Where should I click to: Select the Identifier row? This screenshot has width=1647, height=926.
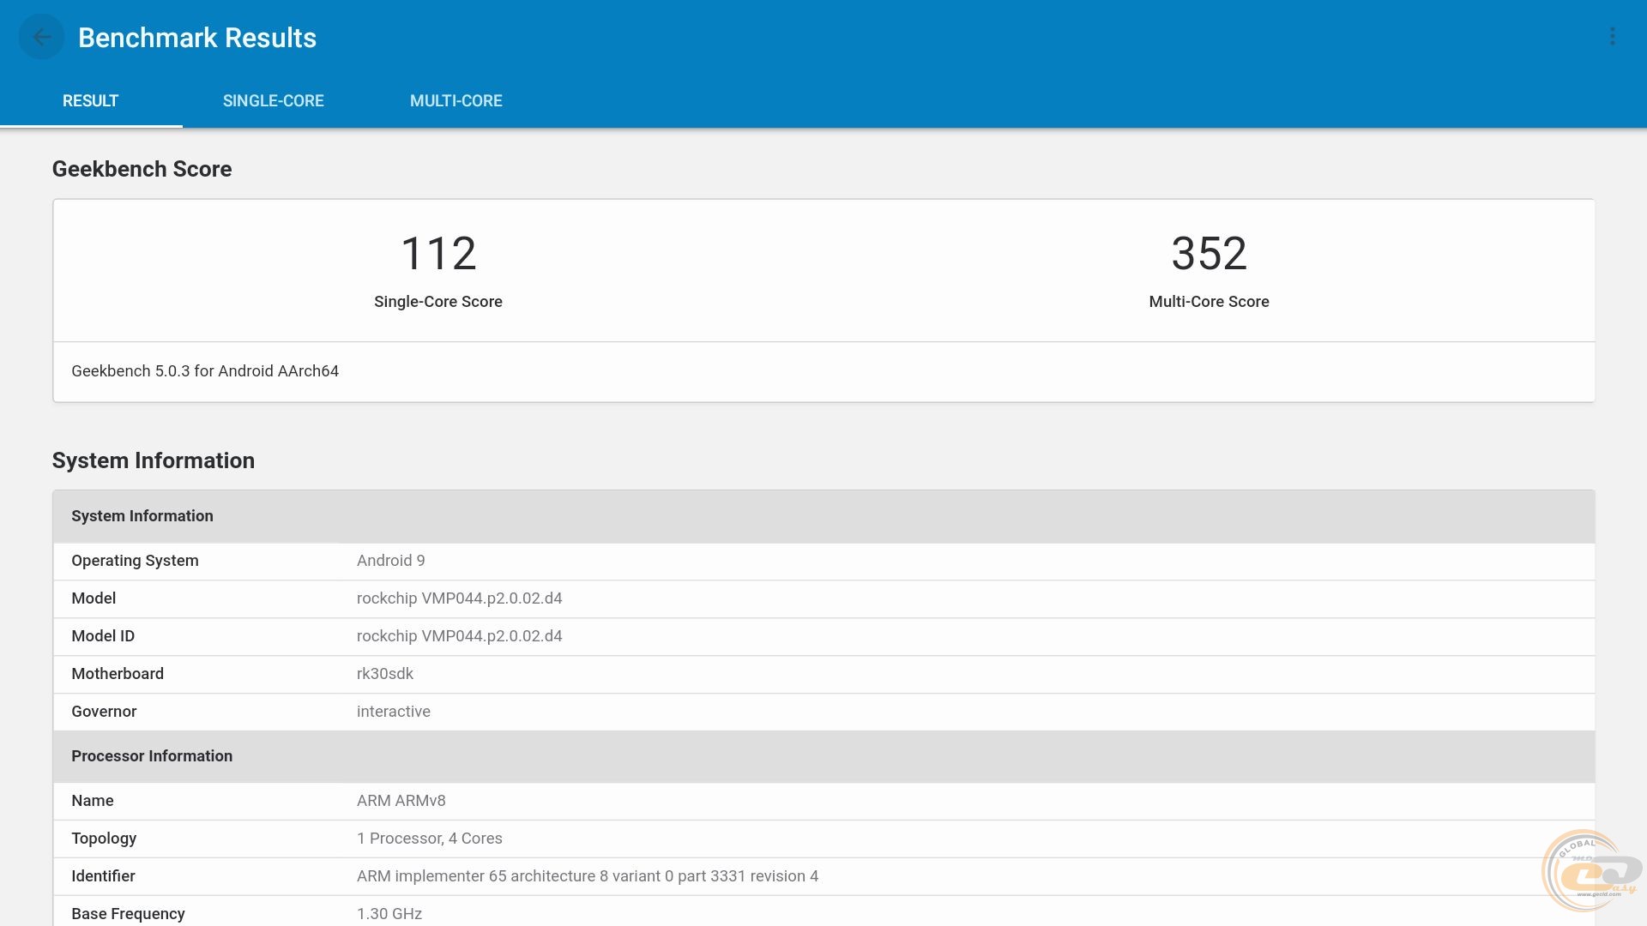[823, 876]
